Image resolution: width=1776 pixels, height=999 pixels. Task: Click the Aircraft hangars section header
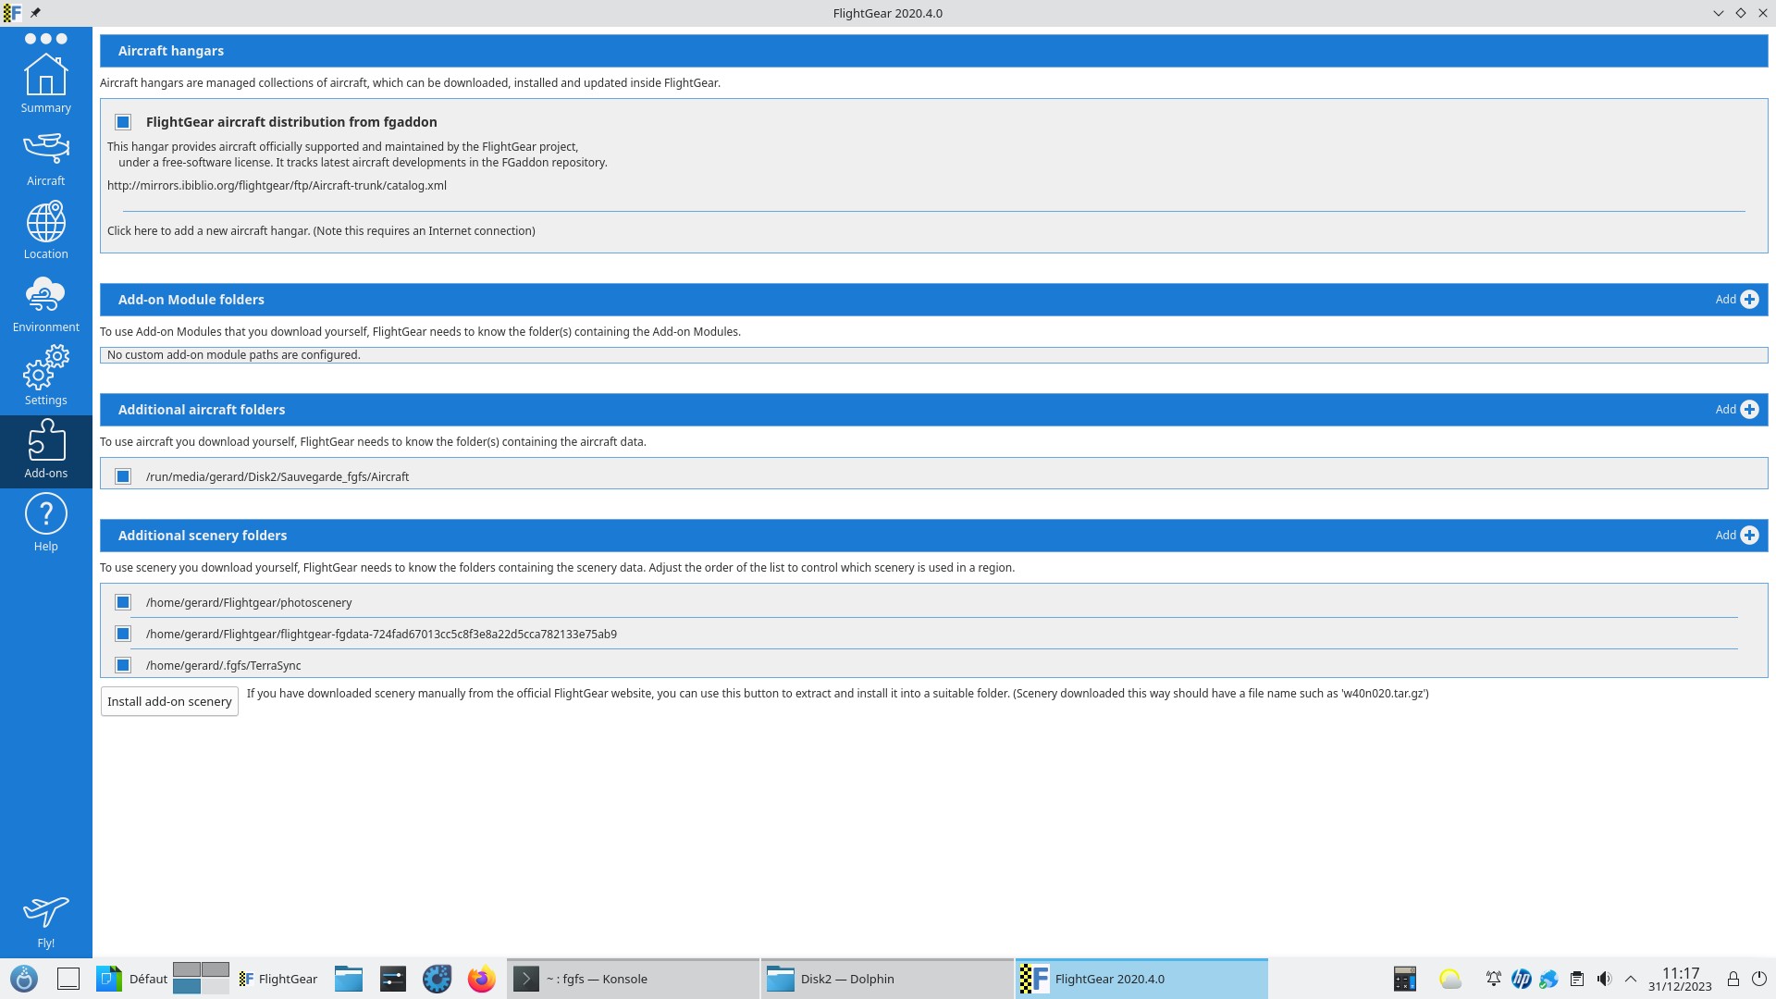(934, 51)
